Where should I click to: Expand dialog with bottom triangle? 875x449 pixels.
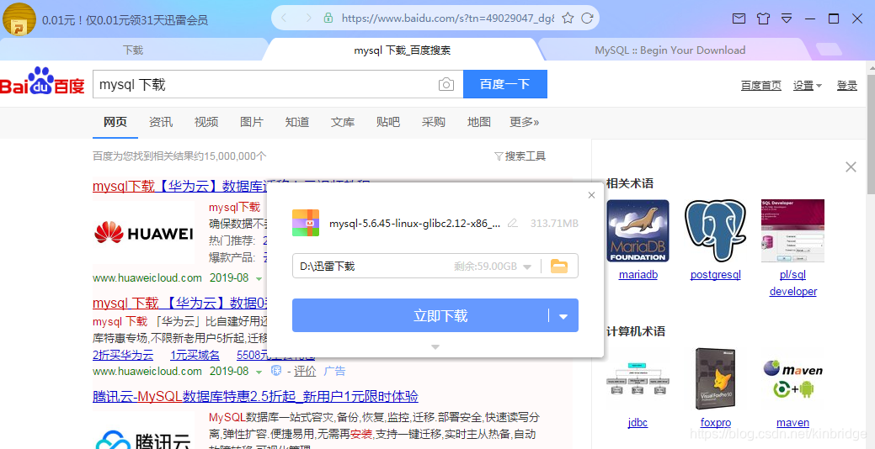(436, 347)
